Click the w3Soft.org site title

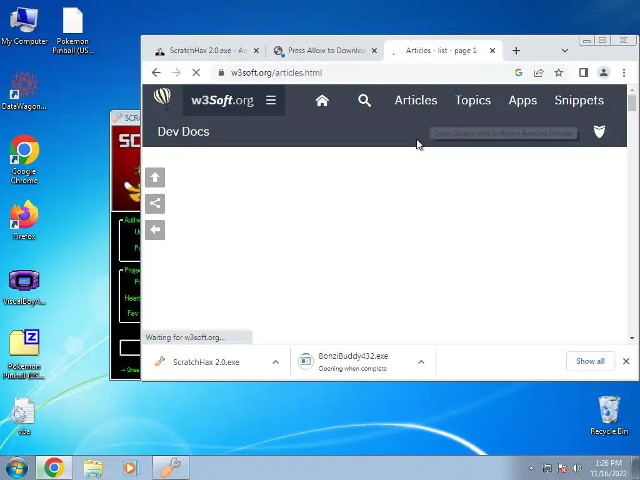point(222,101)
